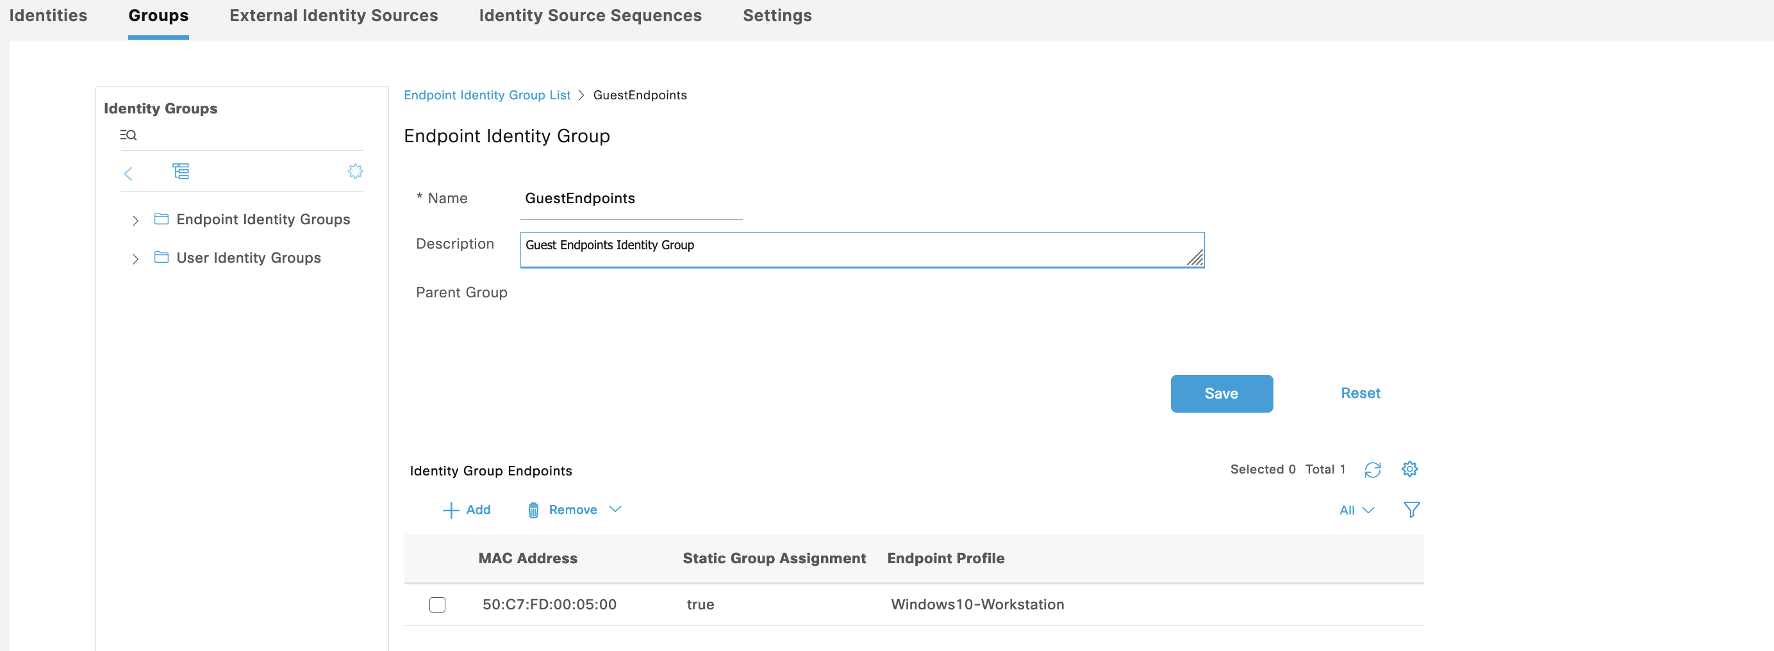This screenshot has width=1774, height=651.
Task: Go to Endpoint Identity Group List breadcrumb
Action: pyautogui.click(x=487, y=95)
